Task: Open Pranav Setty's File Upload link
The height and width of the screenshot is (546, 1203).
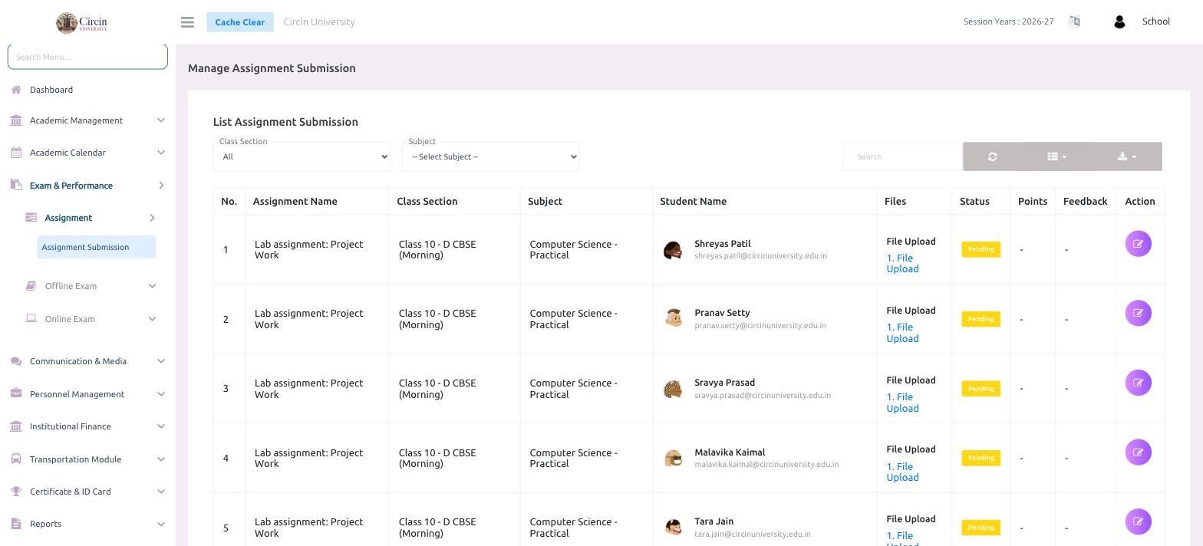Action: (902, 333)
